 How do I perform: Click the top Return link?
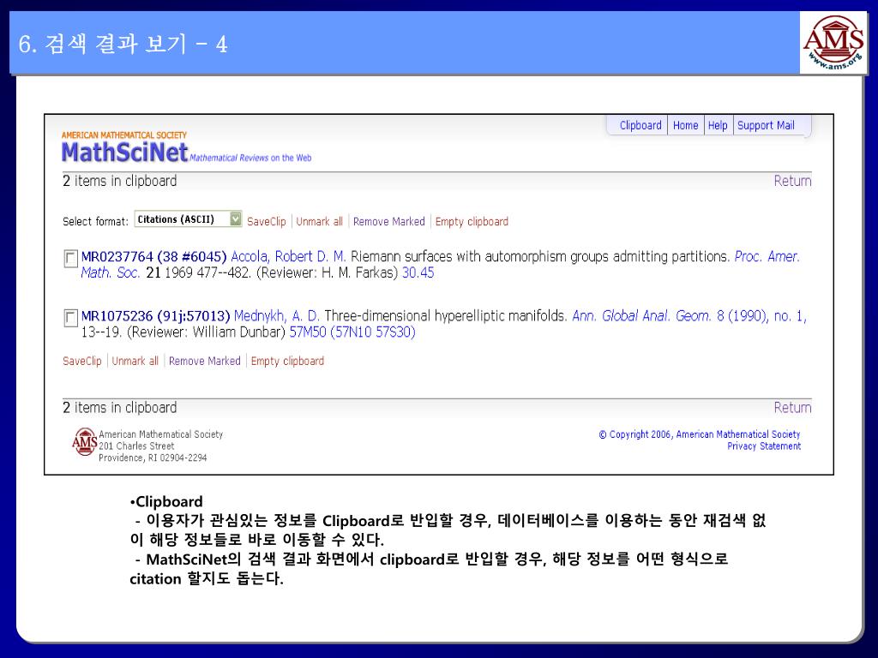[792, 181]
